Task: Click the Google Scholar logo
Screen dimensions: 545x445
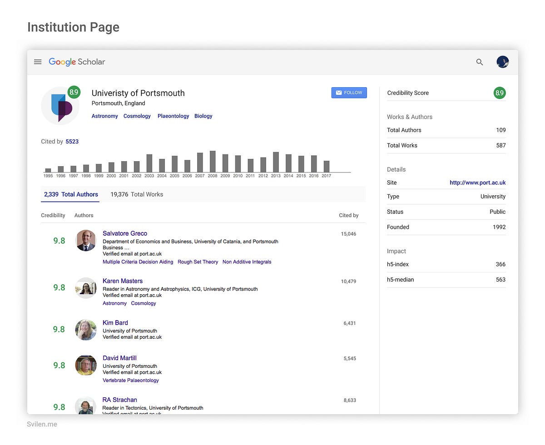Action: (77, 62)
